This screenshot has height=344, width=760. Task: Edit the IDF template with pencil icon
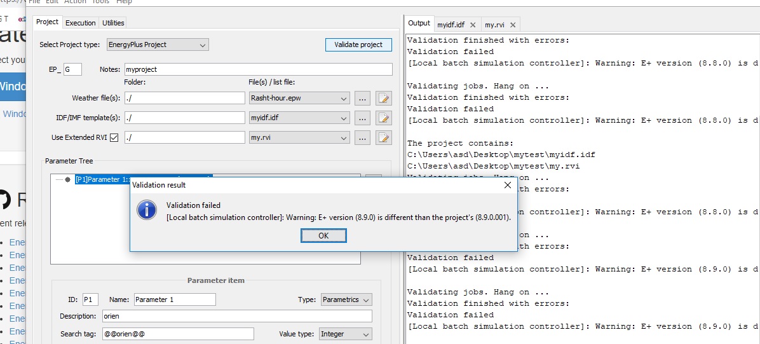pos(383,118)
